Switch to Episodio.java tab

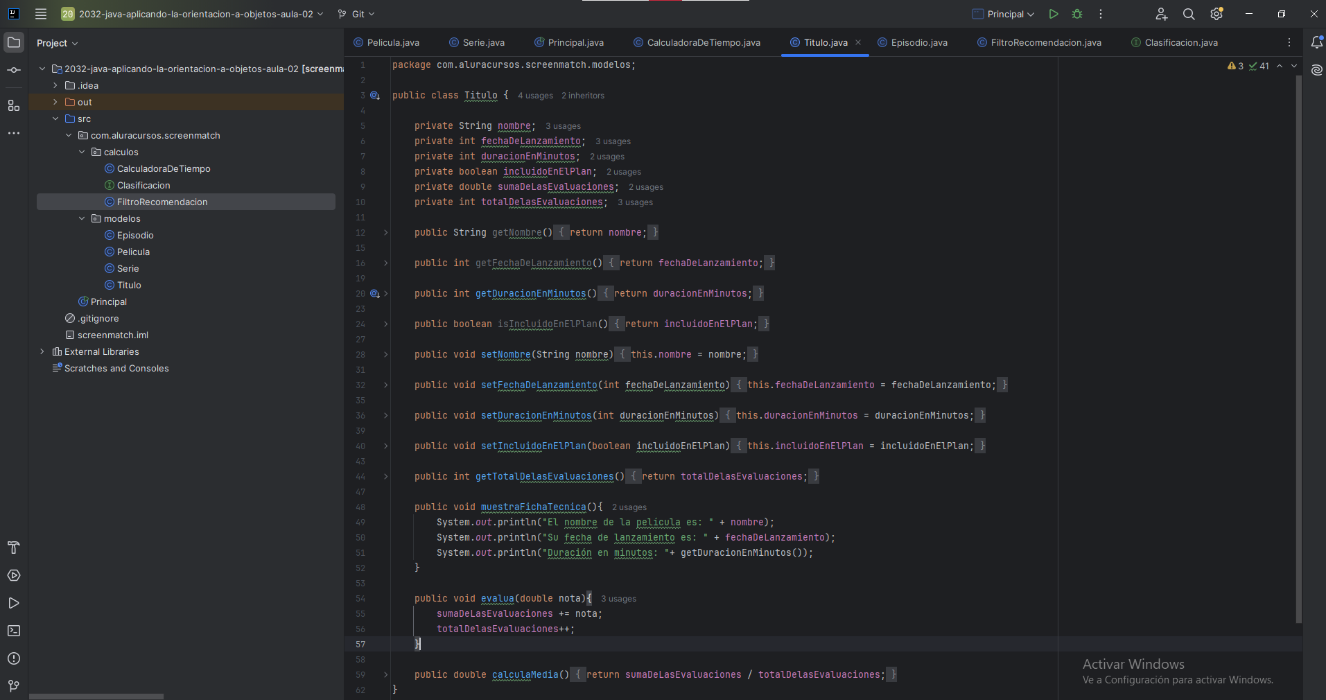912,42
